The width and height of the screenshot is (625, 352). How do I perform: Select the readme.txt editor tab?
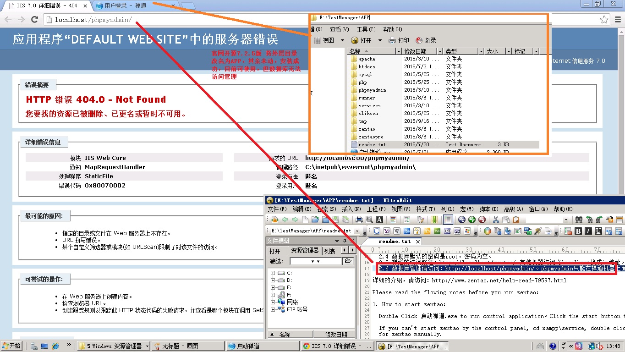(395, 241)
